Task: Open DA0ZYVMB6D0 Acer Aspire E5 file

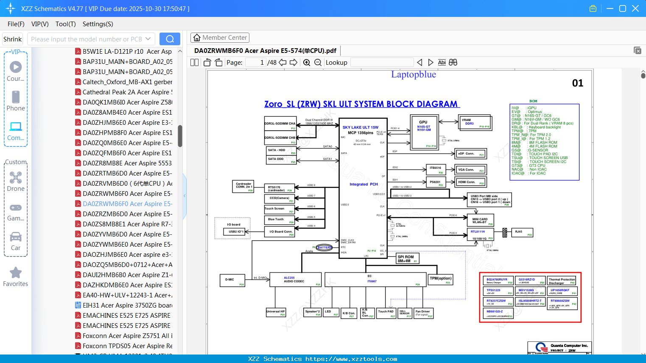Action: pos(123,234)
